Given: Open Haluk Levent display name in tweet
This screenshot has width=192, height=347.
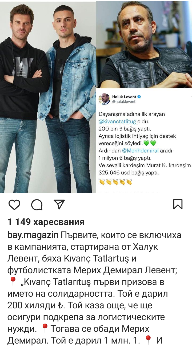Looking at the screenshot, I should click(x=124, y=97).
